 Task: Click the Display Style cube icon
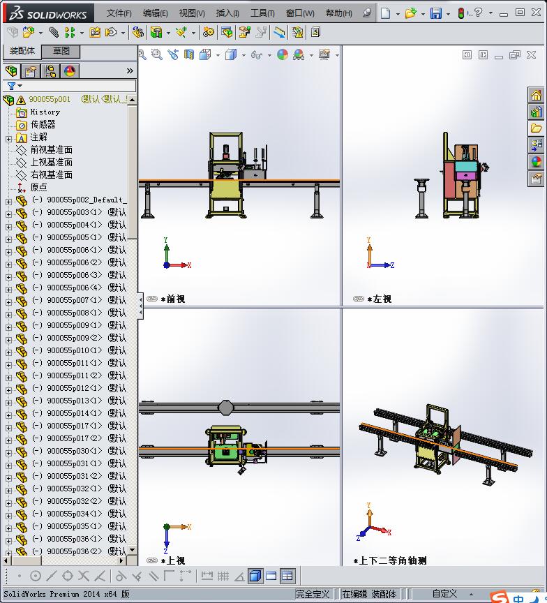click(x=231, y=54)
